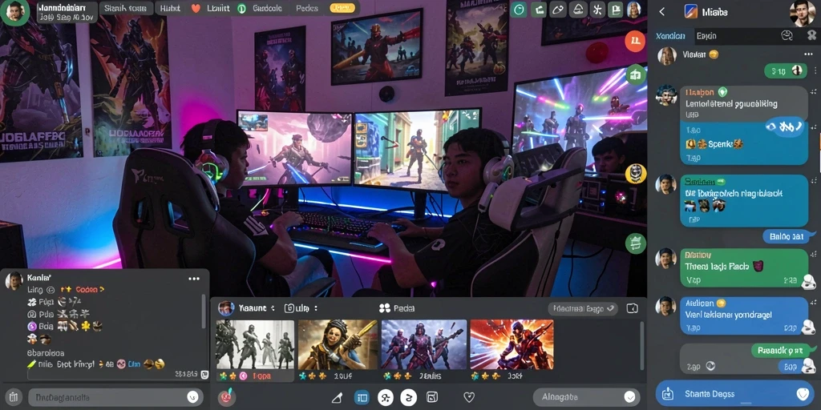The image size is (821, 410).
Task: Expand the options next to Yaaunc
Action: point(273,308)
